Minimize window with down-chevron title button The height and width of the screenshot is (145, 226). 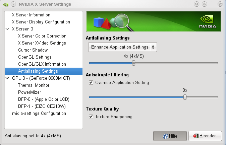click(196, 4)
